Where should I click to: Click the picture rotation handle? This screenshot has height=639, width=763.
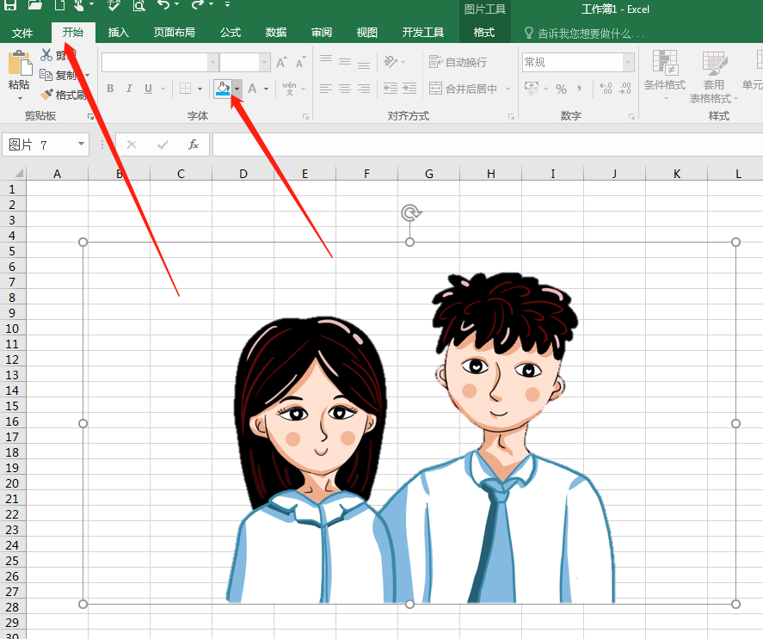pos(410,212)
